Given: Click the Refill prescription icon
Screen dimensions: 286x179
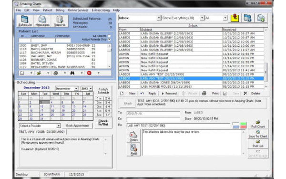Looking at the screenshot, I should 133,150.
